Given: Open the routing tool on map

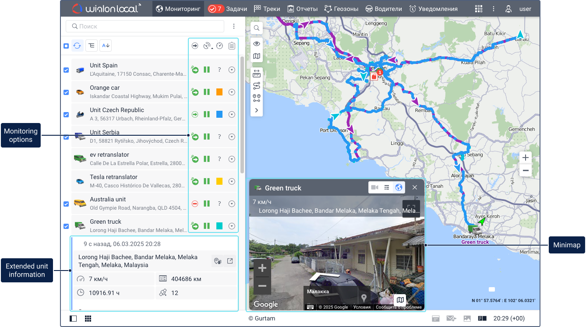Looking at the screenshot, I should (x=257, y=86).
